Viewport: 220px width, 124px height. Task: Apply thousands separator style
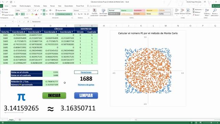[81, 14]
